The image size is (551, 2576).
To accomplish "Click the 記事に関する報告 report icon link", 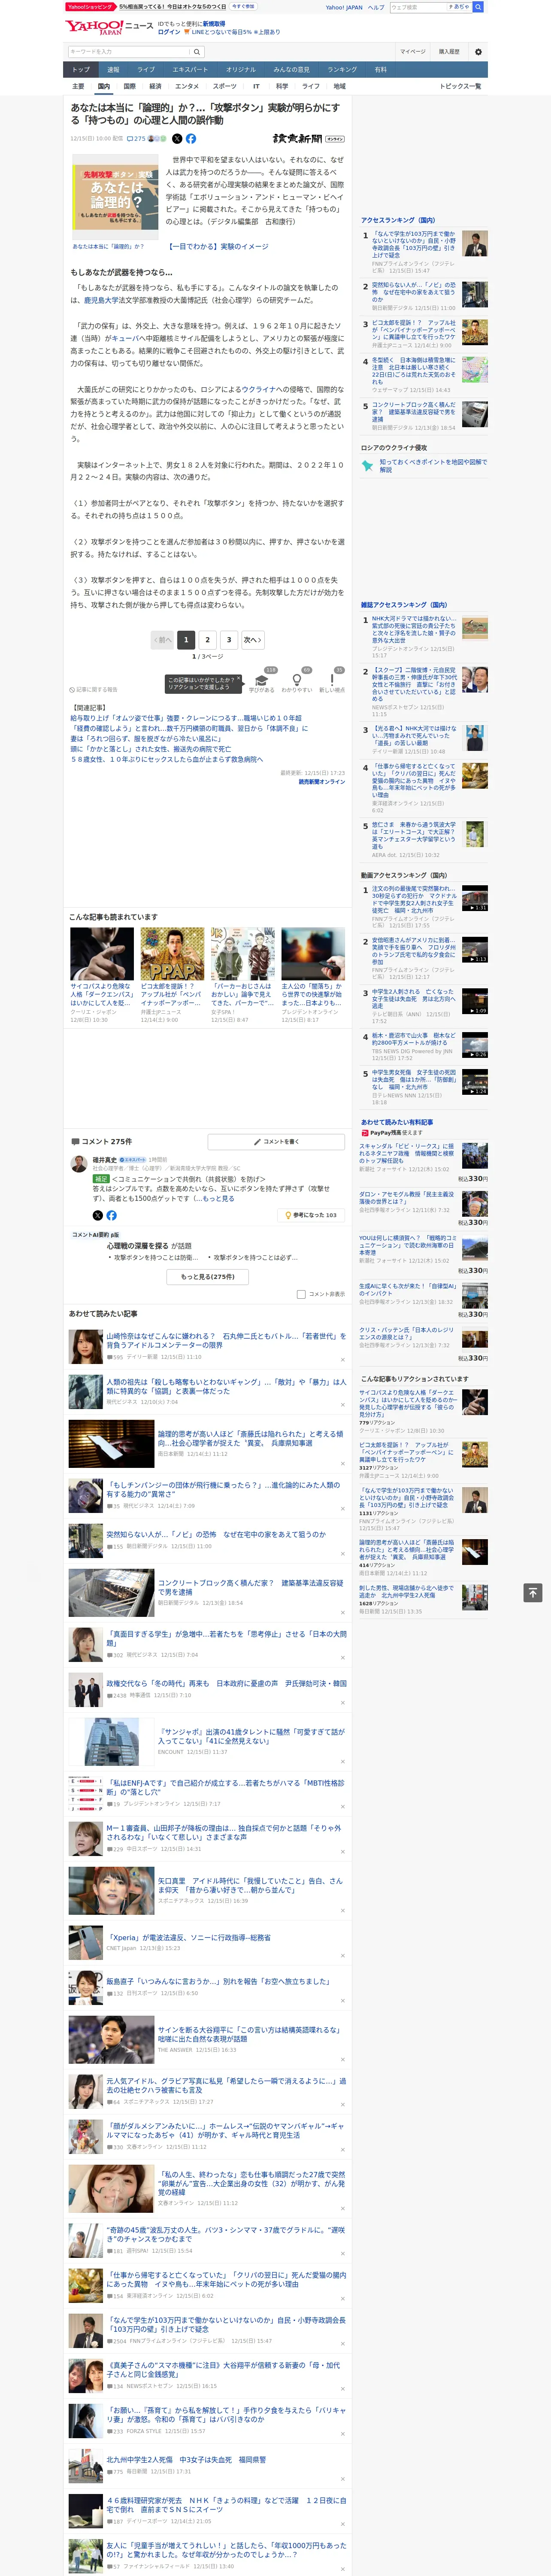I will coord(94,689).
